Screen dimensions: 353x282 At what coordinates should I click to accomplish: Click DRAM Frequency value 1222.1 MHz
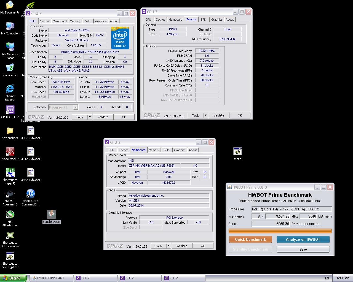click(207, 51)
